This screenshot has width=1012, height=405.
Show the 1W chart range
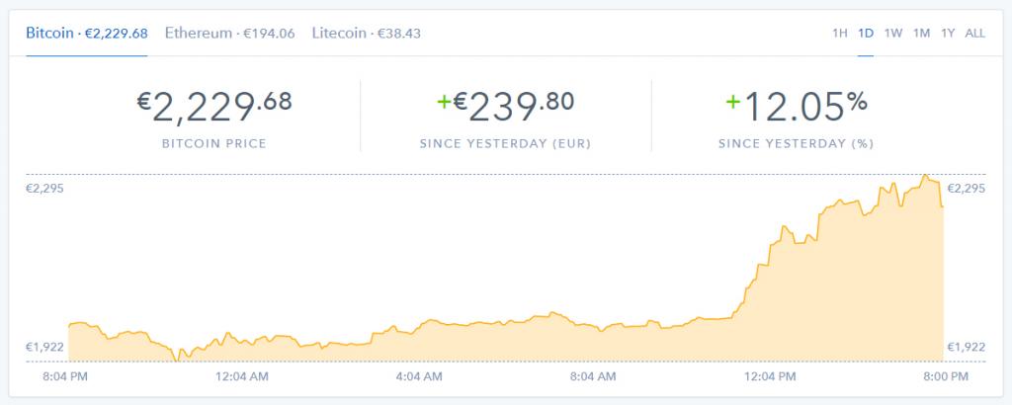pyautogui.click(x=893, y=34)
